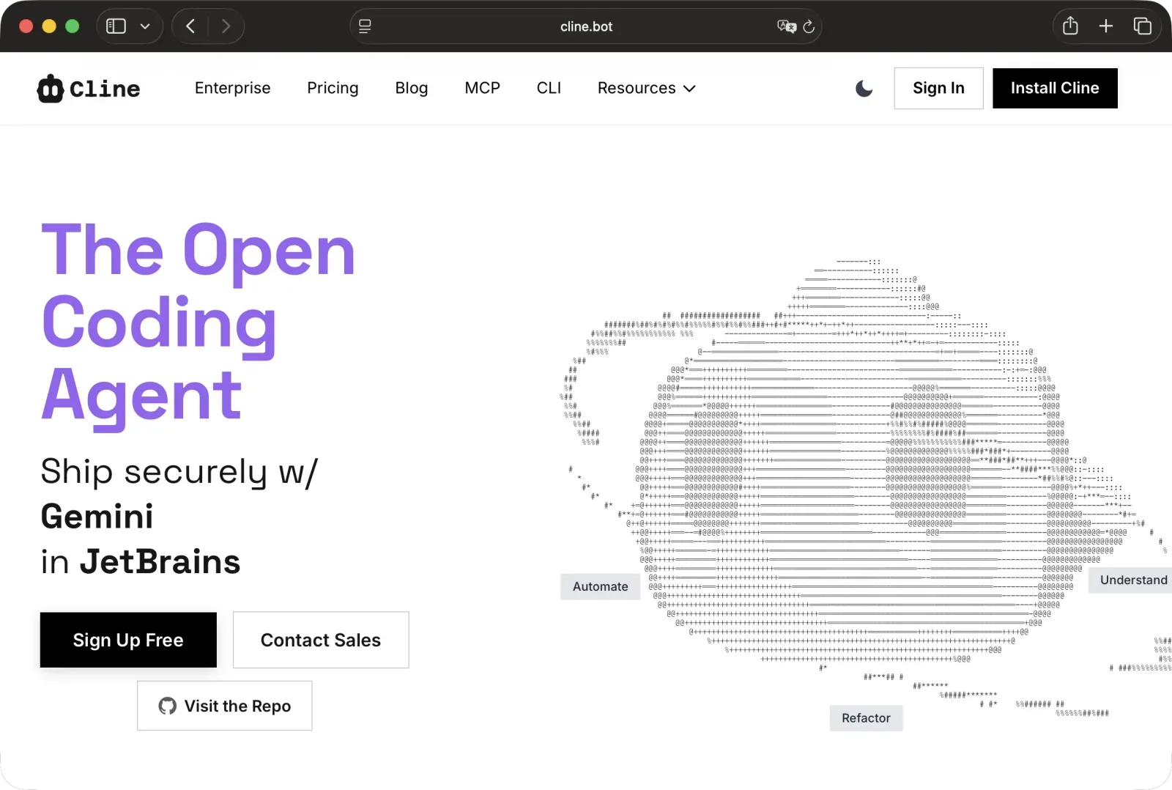Image resolution: width=1172 pixels, height=790 pixels.
Task: Click the Refactor tag label
Action: 866,718
